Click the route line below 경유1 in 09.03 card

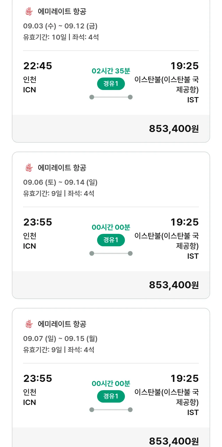coord(111,97)
